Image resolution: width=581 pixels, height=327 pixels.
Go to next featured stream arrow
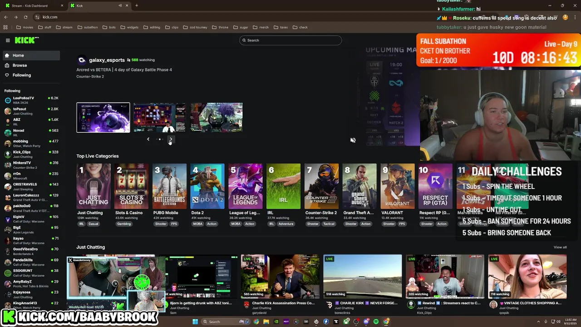[x=171, y=139]
